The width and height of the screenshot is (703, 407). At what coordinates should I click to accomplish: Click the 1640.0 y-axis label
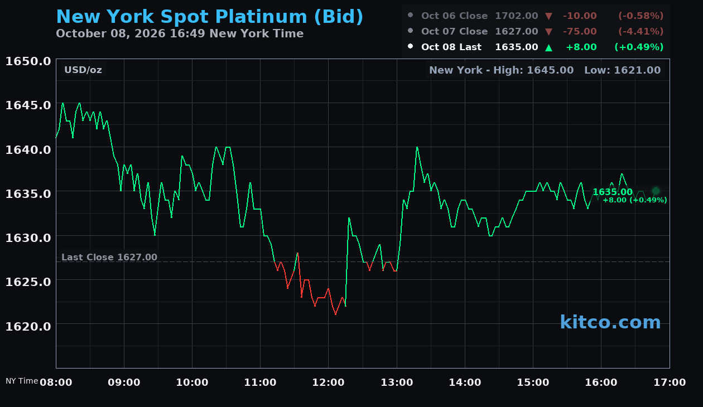click(x=28, y=149)
